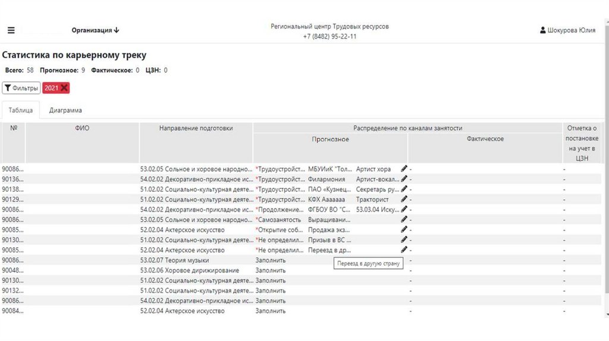Edit forecast for Артист хора row

pyautogui.click(x=404, y=169)
